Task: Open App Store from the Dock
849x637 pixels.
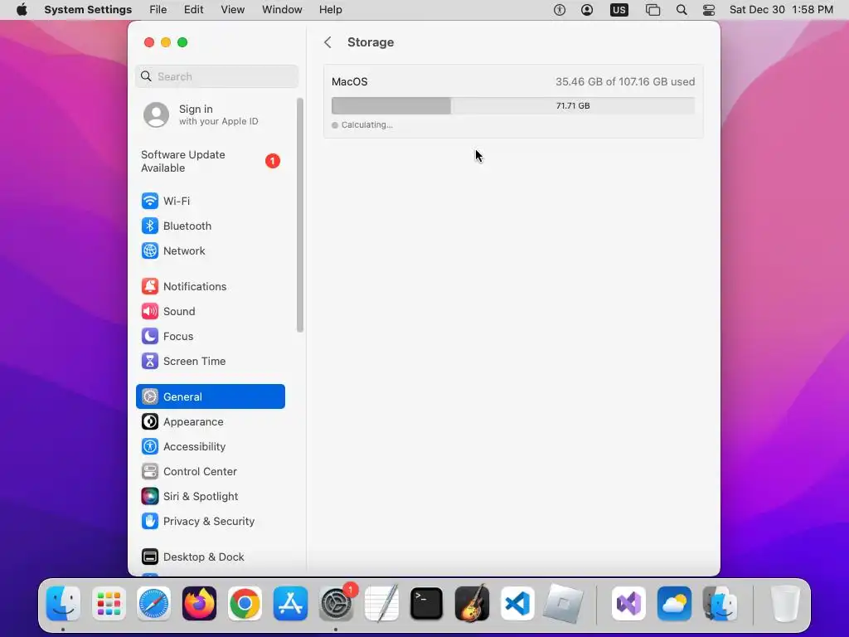Action: [290, 604]
